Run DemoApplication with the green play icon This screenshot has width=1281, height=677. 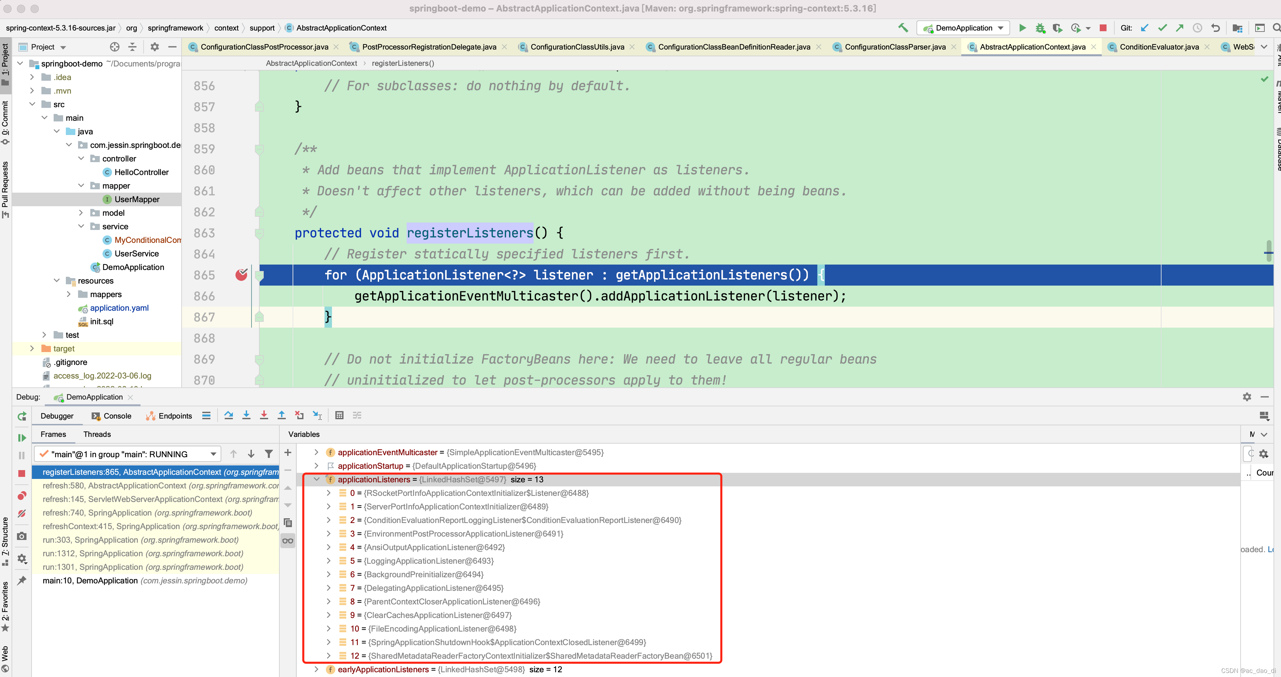click(1022, 28)
